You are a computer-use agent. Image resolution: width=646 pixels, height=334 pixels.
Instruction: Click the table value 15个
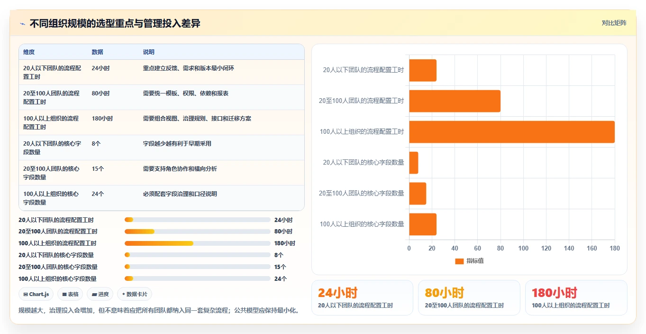click(x=98, y=169)
